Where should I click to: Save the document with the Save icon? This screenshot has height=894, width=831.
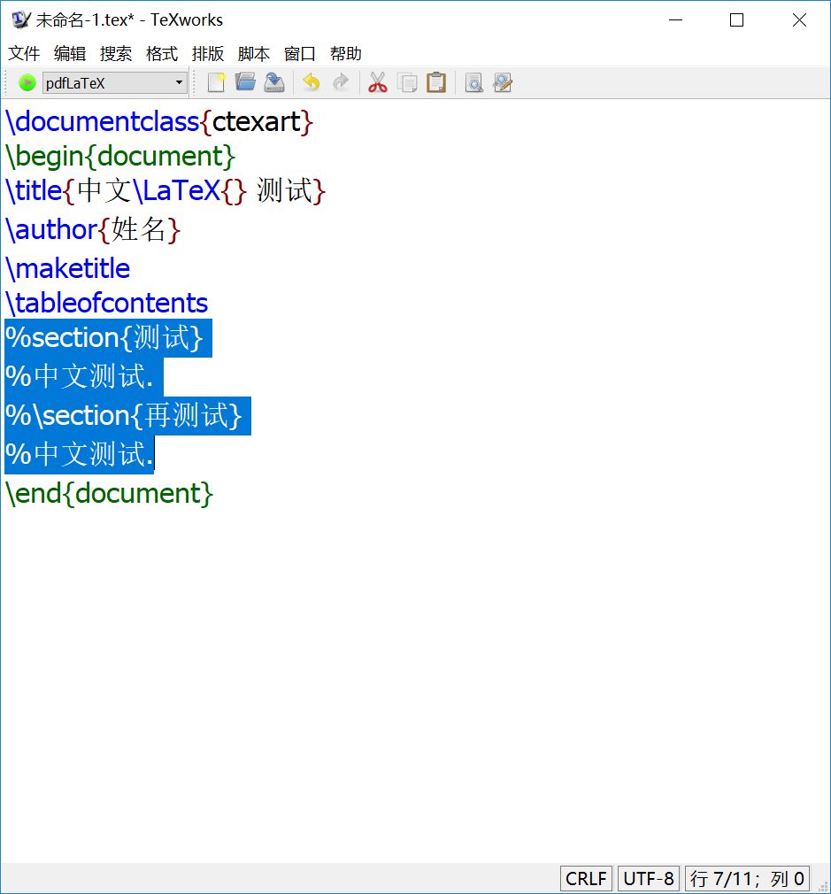[x=274, y=83]
